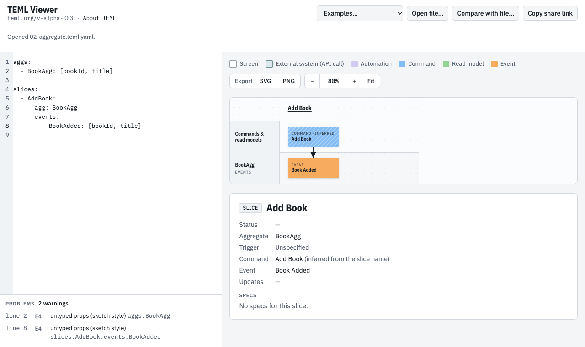The image size is (585, 347).
Task: Click the 'Unspecified' trigger value
Action: (292, 247)
